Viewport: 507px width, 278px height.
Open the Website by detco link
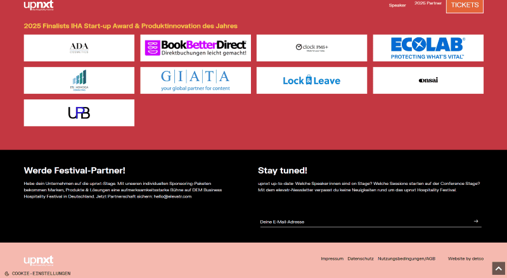(x=466, y=258)
